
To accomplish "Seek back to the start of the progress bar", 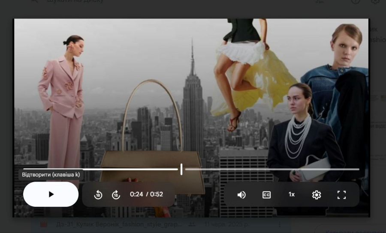I will (24, 169).
